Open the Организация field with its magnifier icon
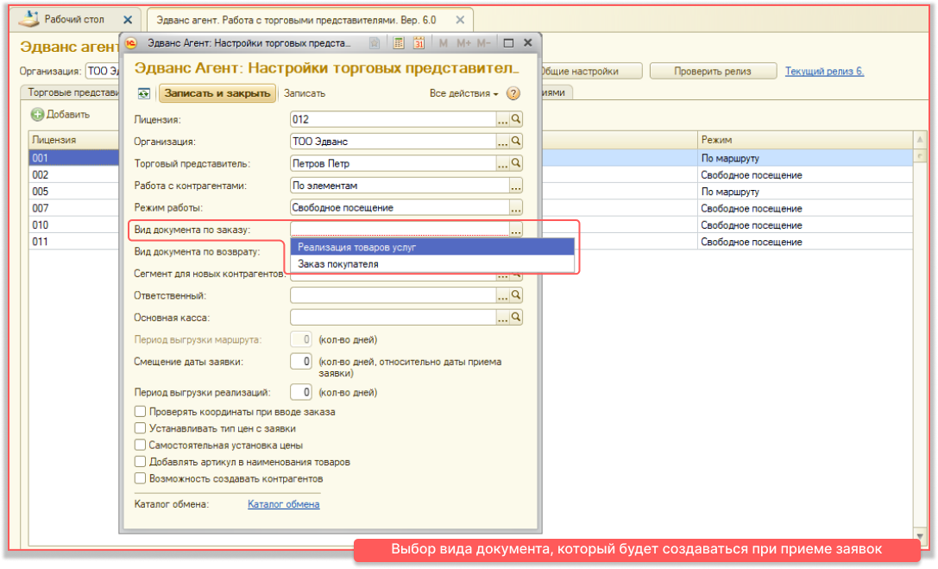The width and height of the screenshot is (938, 569). pos(516,142)
